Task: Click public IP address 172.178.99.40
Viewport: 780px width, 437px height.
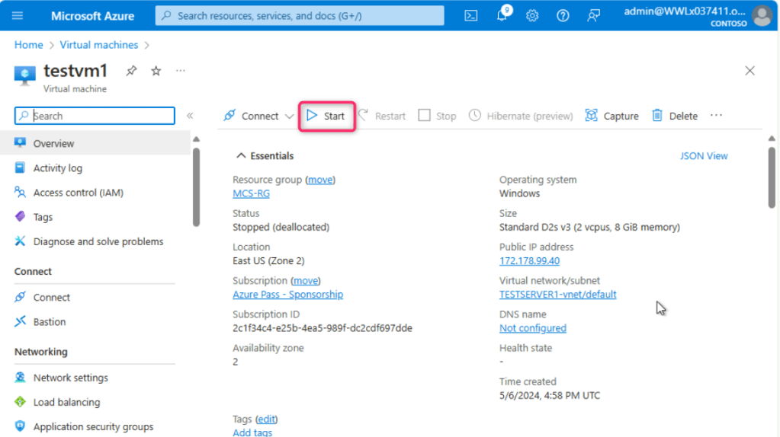Action: 529,260
